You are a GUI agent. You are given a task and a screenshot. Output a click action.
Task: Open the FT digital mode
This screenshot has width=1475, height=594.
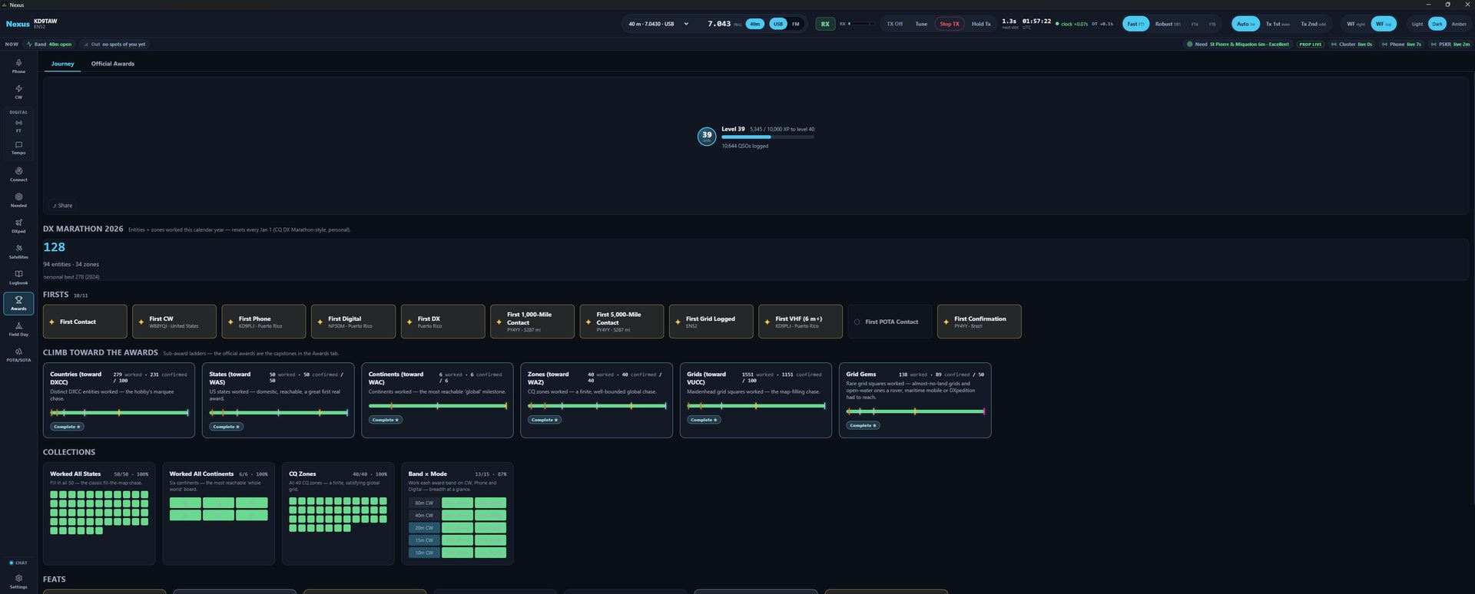[x=18, y=126]
